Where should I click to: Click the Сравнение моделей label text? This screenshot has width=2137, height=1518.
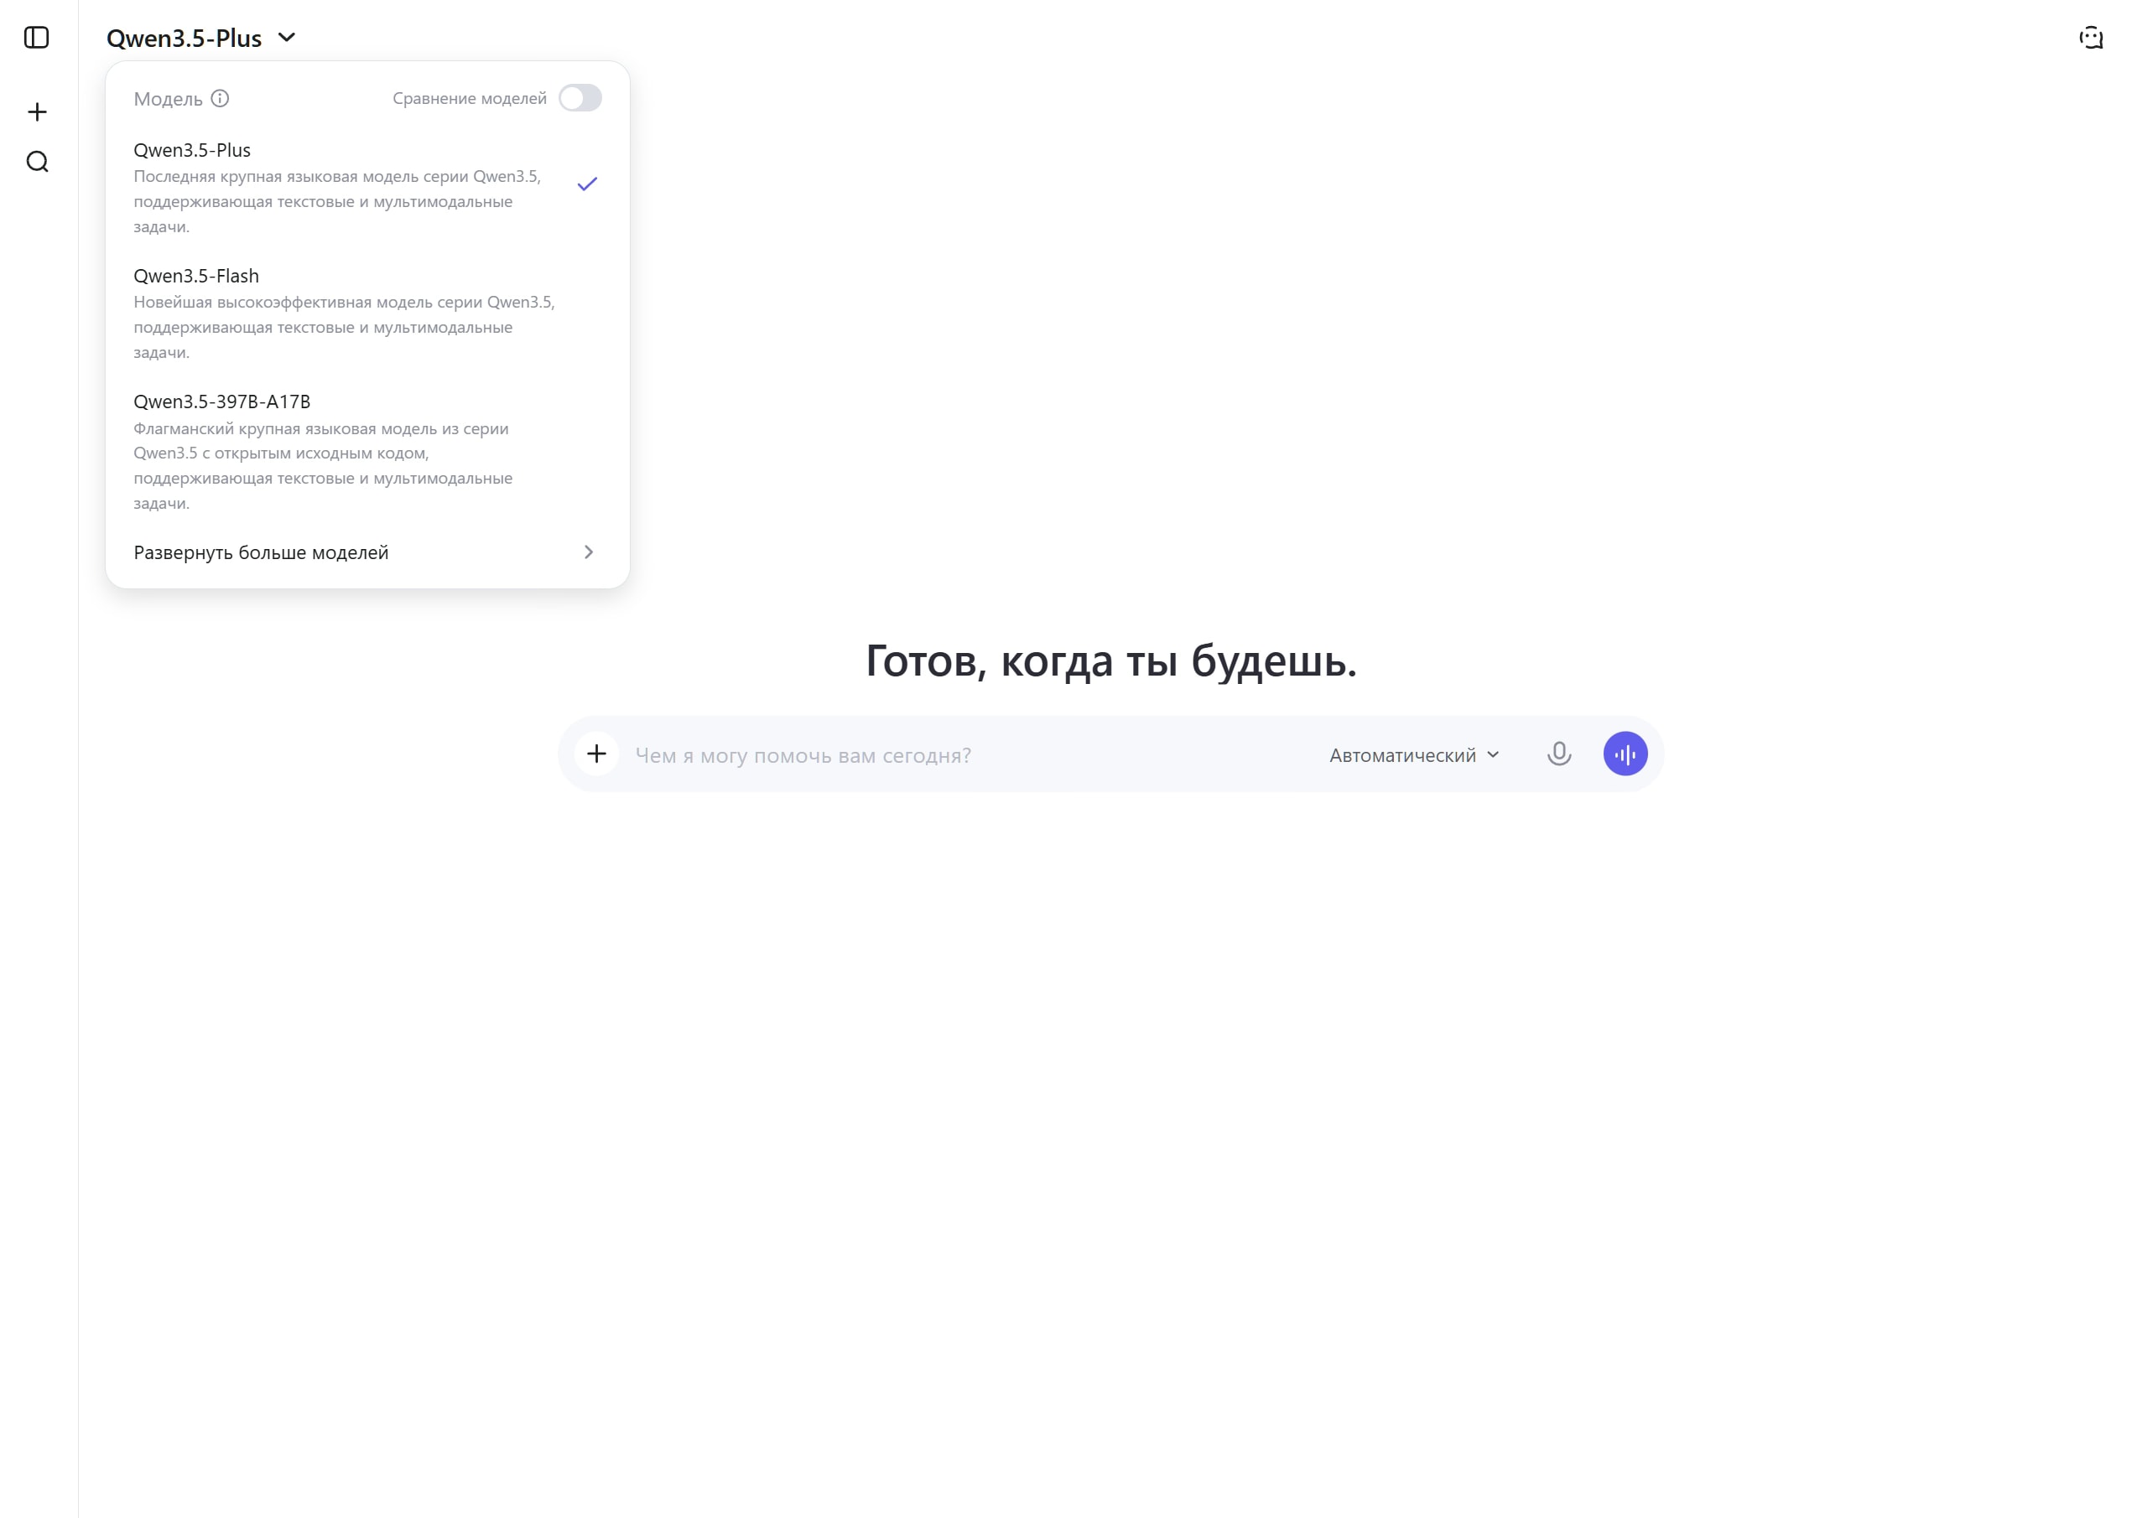[x=470, y=98]
